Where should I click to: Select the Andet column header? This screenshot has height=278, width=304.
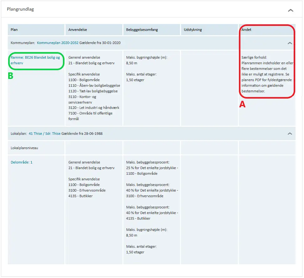(246, 30)
